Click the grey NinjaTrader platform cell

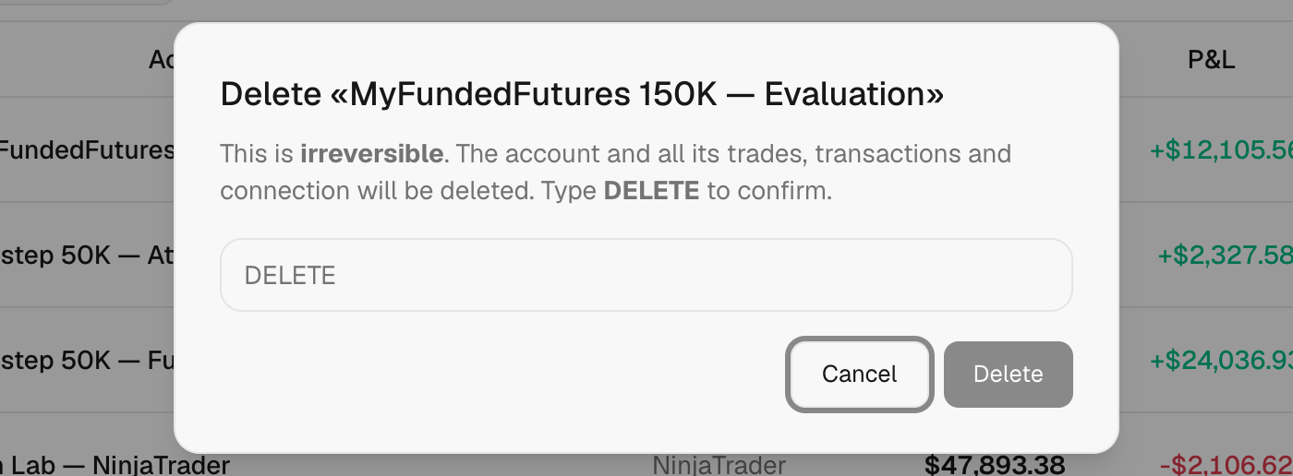[x=719, y=464]
